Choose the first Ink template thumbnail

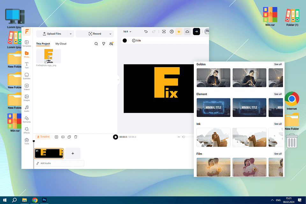click(214, 137)
